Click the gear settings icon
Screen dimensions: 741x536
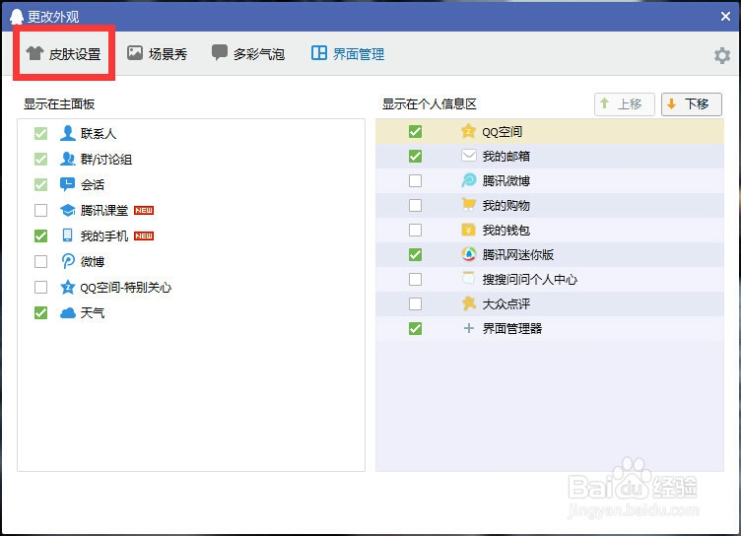pyautogui.click(x=721, y=56)
